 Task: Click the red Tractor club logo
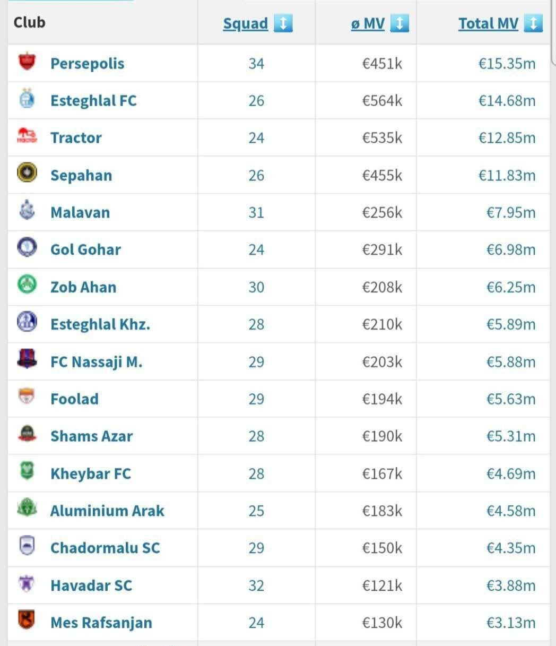point(27,136)
